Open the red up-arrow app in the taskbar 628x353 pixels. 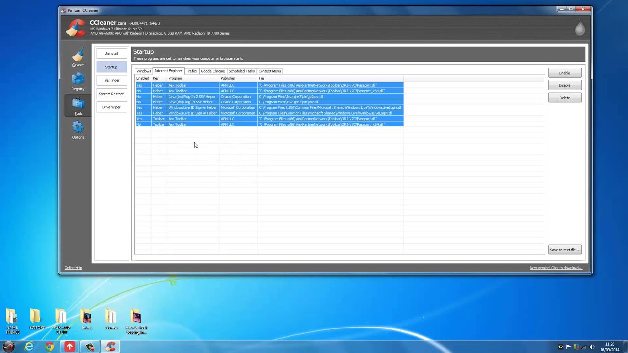(x=70, y=347)
